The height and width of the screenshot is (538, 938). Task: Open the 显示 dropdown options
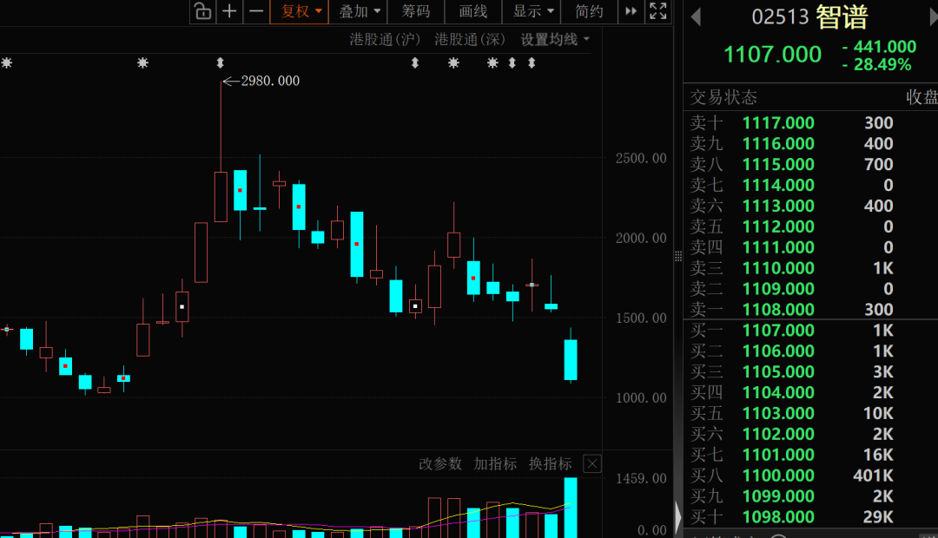tap(532, 11)
